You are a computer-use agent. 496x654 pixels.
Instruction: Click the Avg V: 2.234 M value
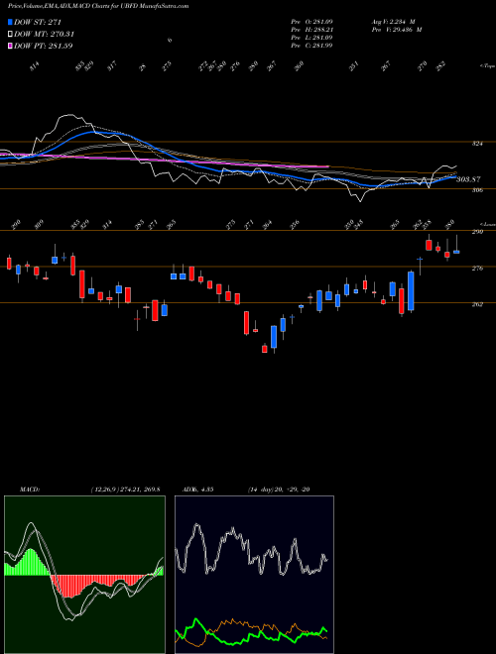click(393, 21)
